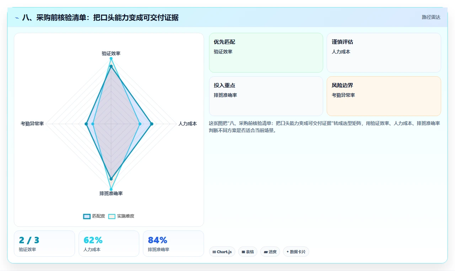The image size is (455, 271).
Task: Click the 验证效率 axis label on radar
Action: (x=111, y=53)
